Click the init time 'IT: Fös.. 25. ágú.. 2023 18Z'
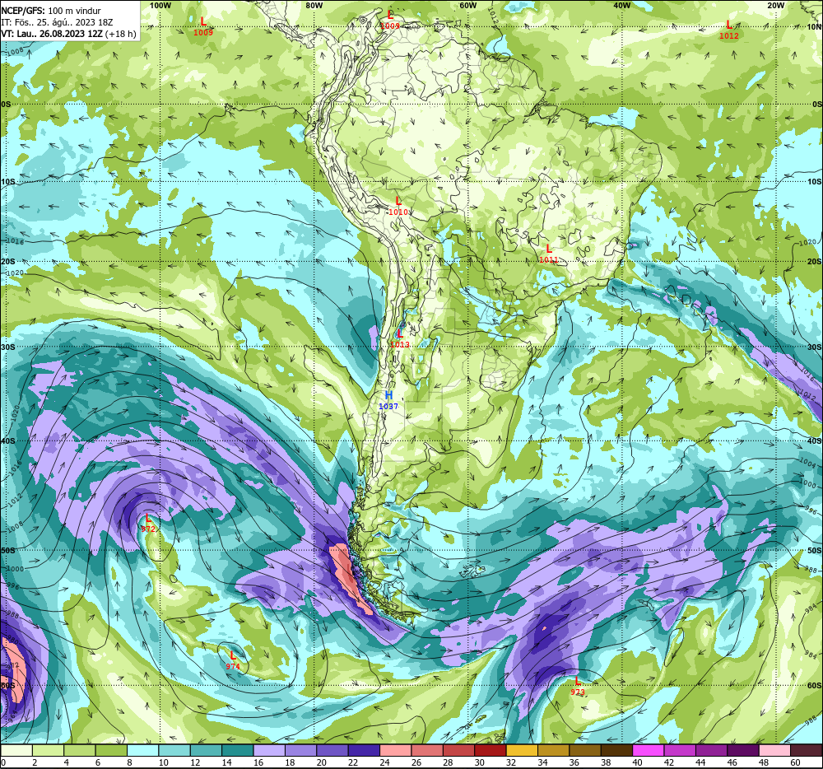Image resolution: width=823 pixels, height=769 pixels. (57, 22)
